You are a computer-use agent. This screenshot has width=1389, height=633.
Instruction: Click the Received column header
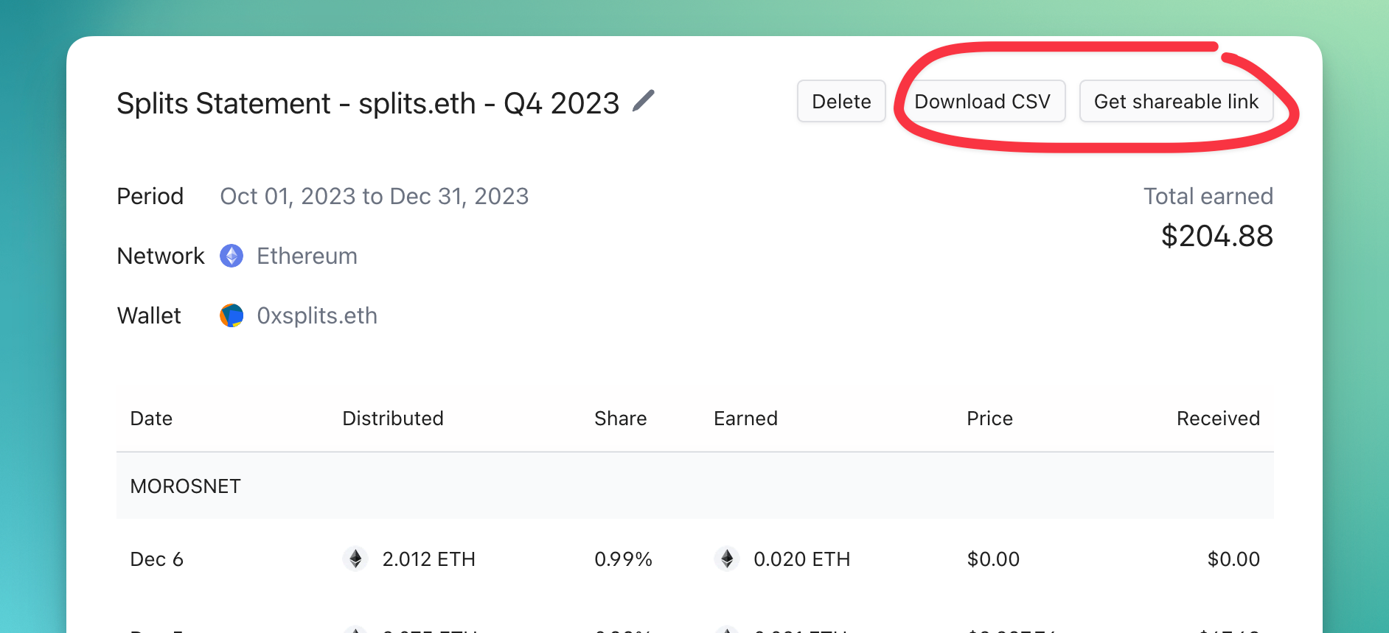1217,419
